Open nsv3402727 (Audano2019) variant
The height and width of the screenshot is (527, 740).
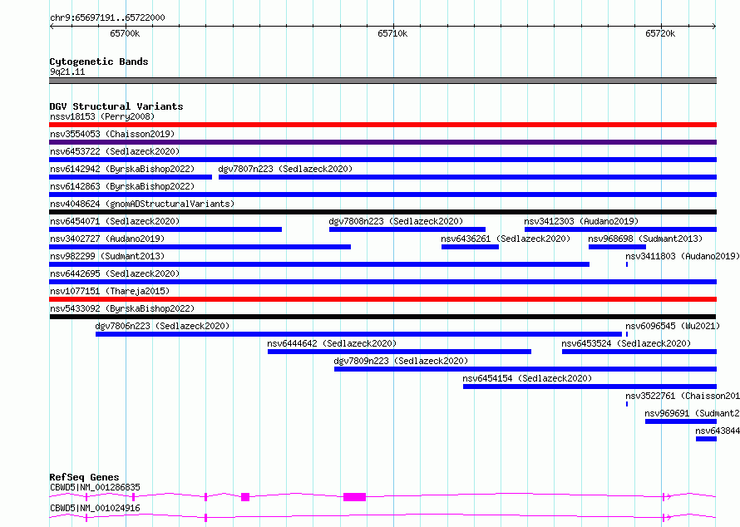click(200, 247)
